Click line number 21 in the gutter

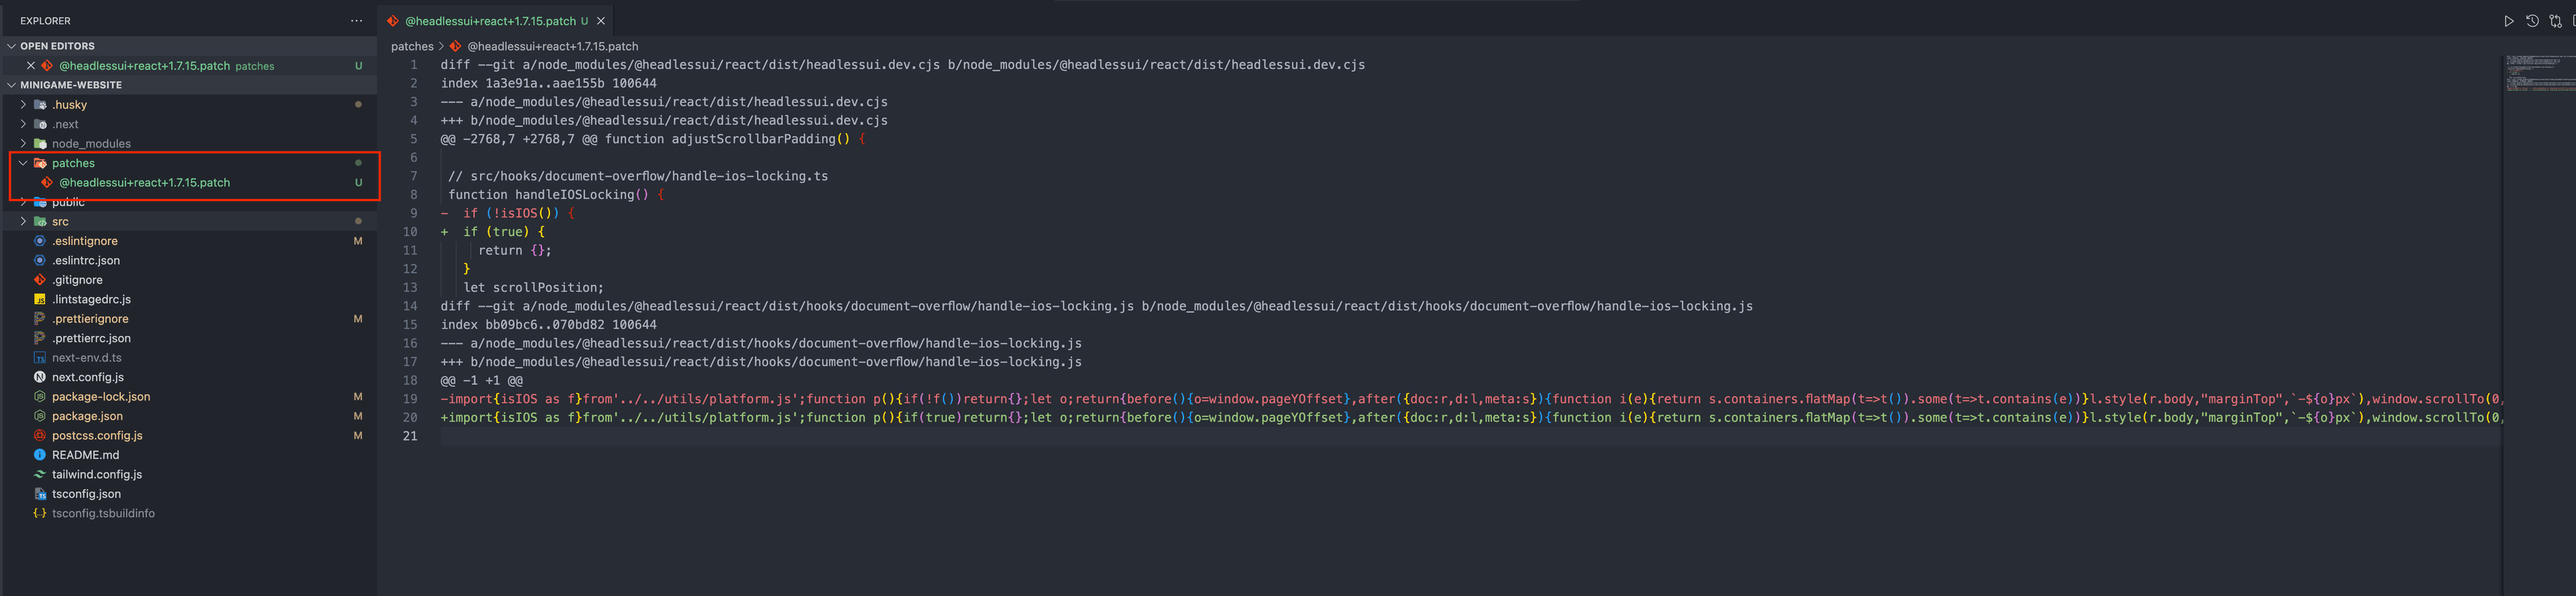coord(409,436)
